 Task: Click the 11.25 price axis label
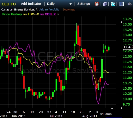[127, 72]
